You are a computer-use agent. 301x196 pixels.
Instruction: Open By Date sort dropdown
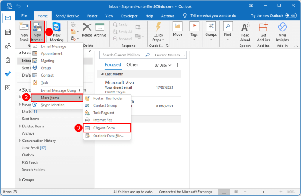pos(163,65)
